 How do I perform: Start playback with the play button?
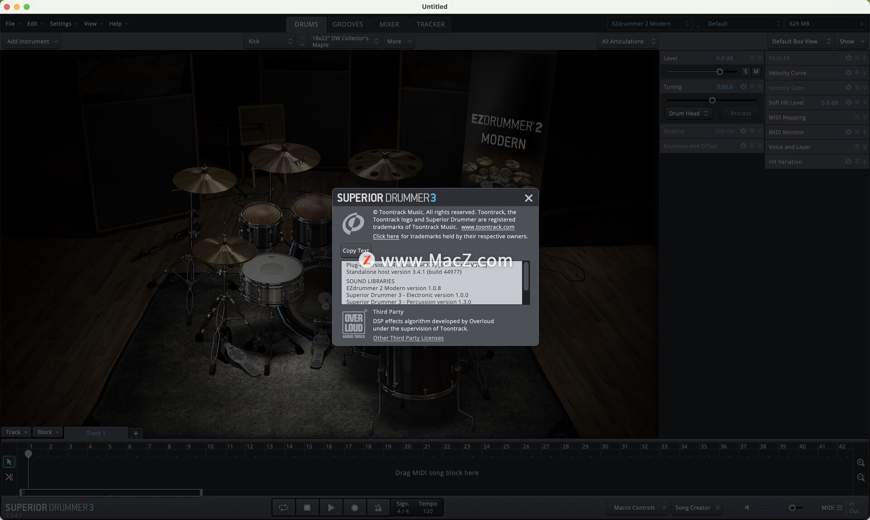[331, 508]
